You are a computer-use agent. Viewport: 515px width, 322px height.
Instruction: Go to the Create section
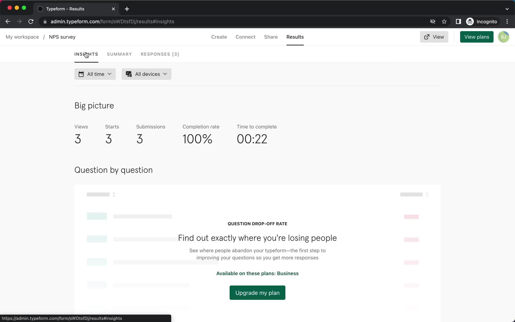point(219,37)
